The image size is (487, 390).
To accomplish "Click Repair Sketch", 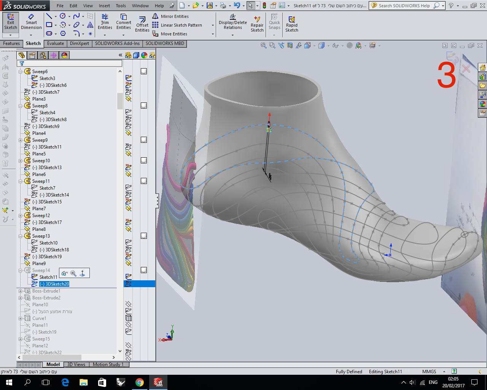I will click(257, 24).
